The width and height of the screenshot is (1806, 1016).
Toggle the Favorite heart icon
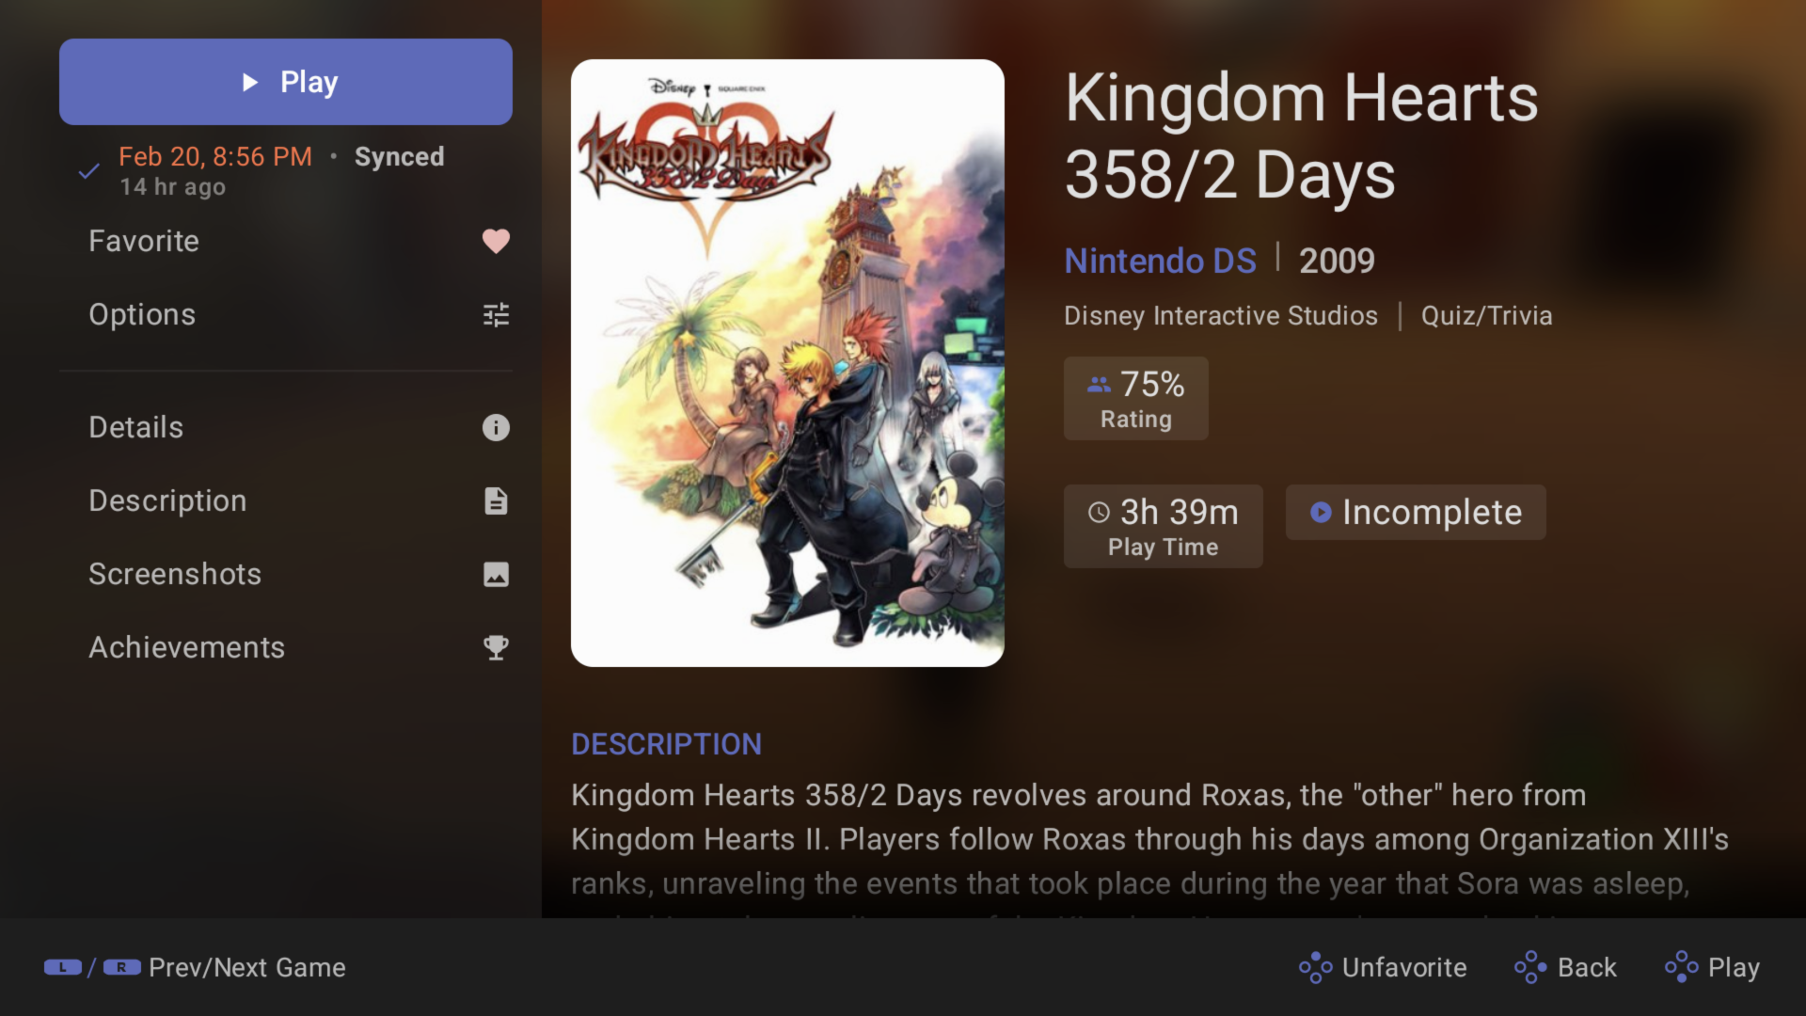(496, 242)
